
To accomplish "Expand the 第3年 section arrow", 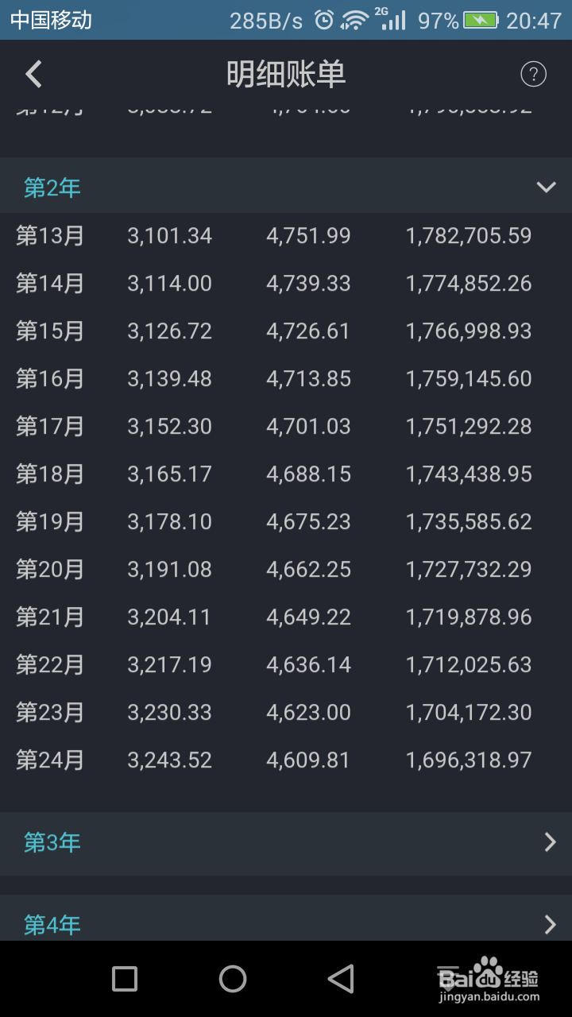I will 550,842.
